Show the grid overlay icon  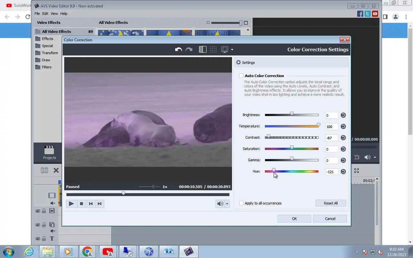pos(213,49)
